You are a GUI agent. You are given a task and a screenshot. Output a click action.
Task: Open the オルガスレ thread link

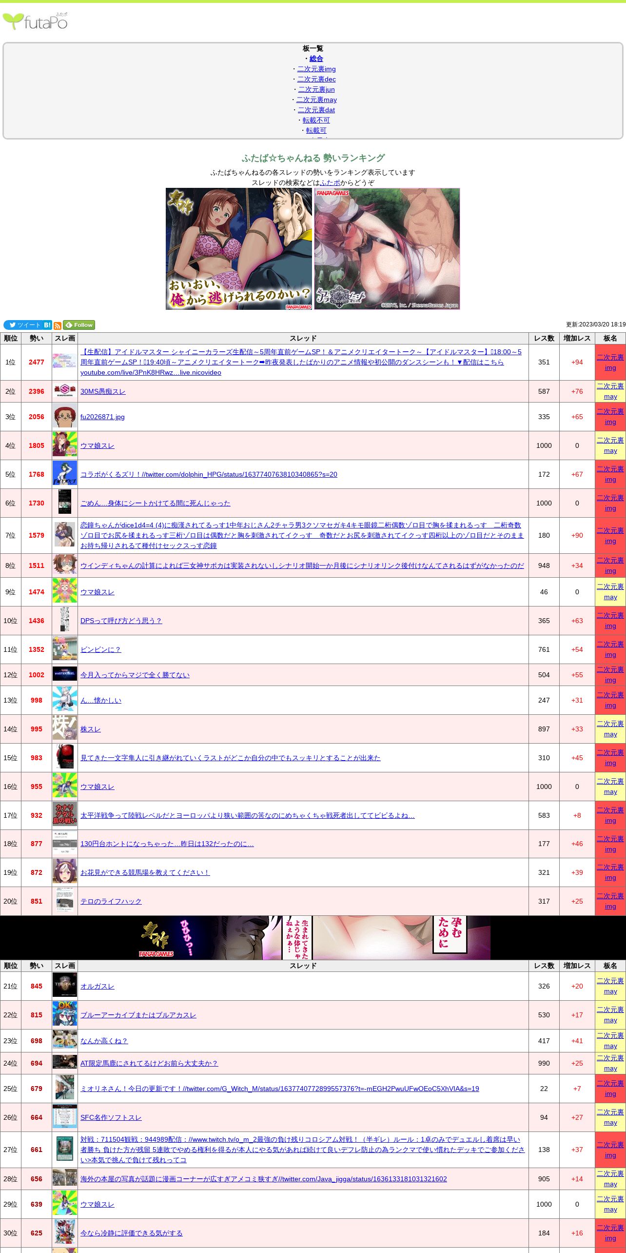click(x=98, y=986)
